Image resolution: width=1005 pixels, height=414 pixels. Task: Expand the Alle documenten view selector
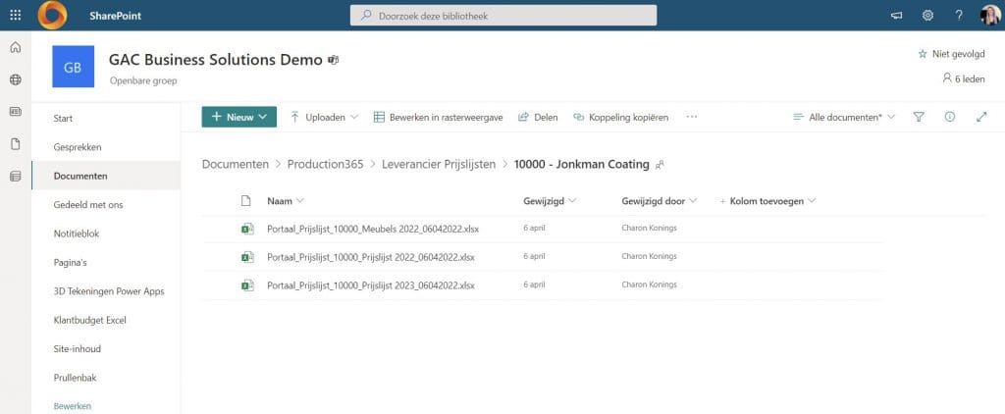[x=844, y=117]
